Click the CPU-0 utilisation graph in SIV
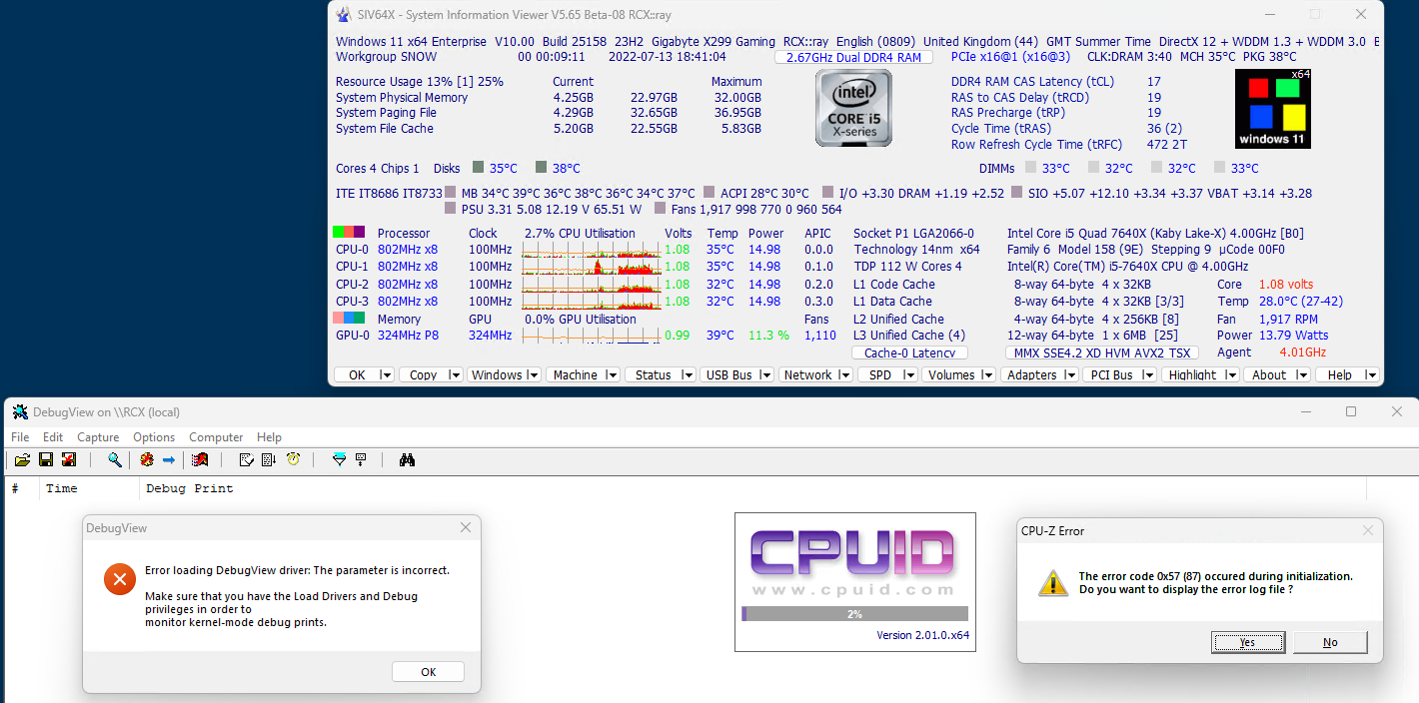This screenshot has width=1419, height=703. tap(591, 250)
